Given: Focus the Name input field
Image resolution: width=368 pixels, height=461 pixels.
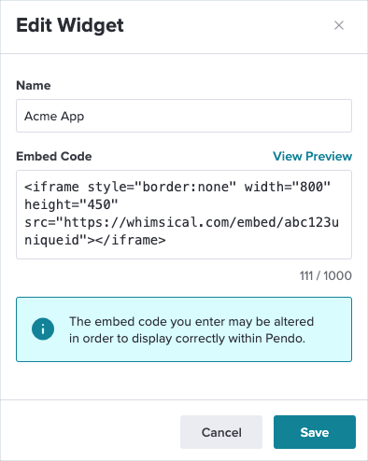Looking at the screenshot, I should [184, 116].
